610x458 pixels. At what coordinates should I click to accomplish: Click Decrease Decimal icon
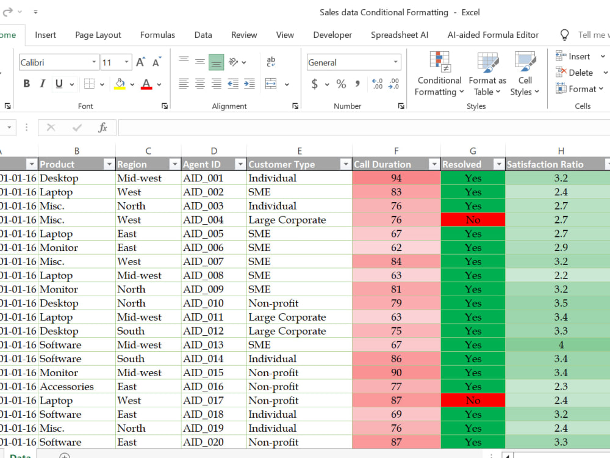[393, 84]
